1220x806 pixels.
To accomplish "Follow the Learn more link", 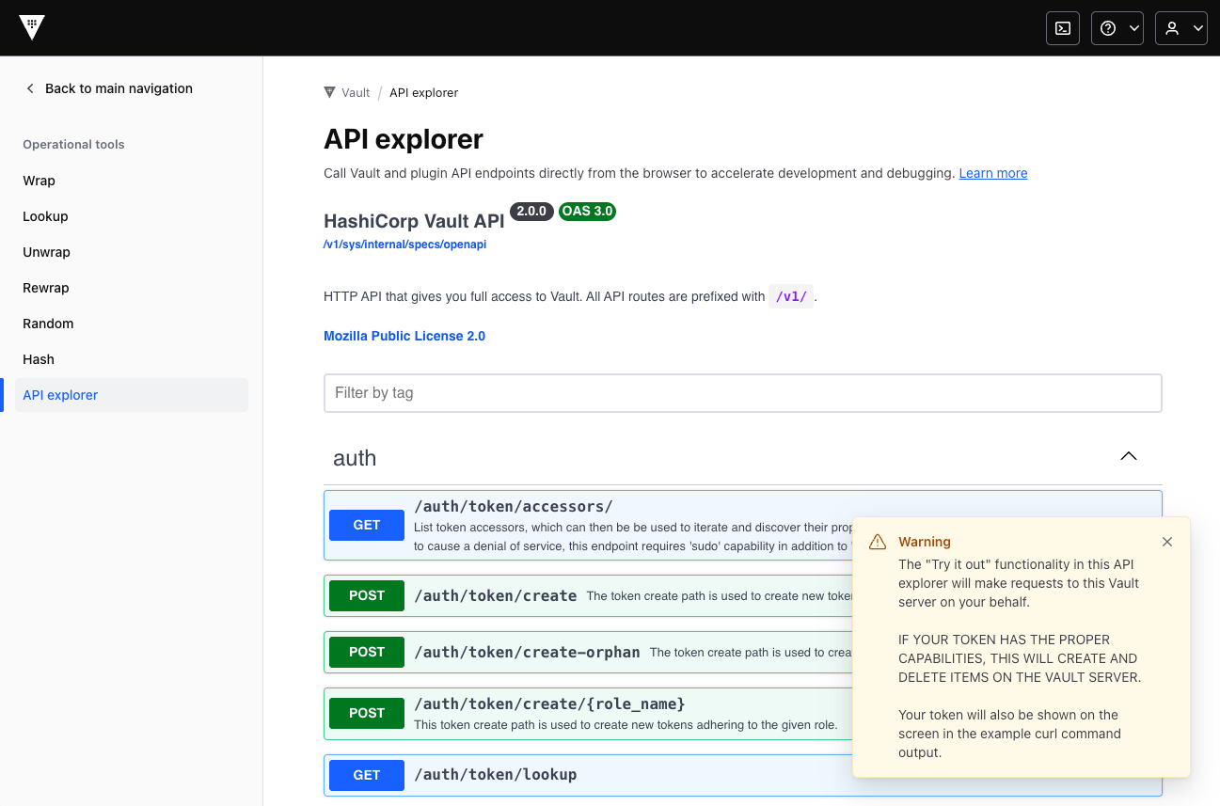I will click(993, 173).
